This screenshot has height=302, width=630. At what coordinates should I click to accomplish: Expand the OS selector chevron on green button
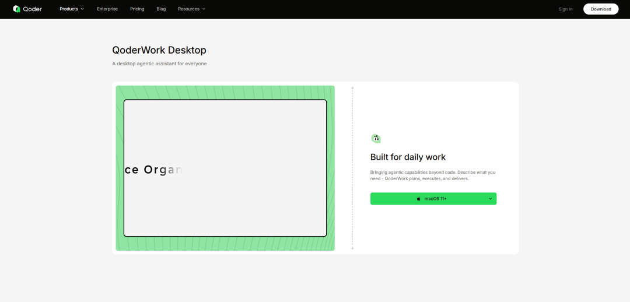click(490, 199)
